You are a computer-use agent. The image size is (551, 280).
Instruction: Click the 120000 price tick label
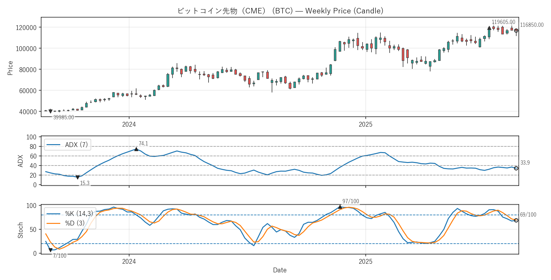pyautogui.click(x=26, y=27)
